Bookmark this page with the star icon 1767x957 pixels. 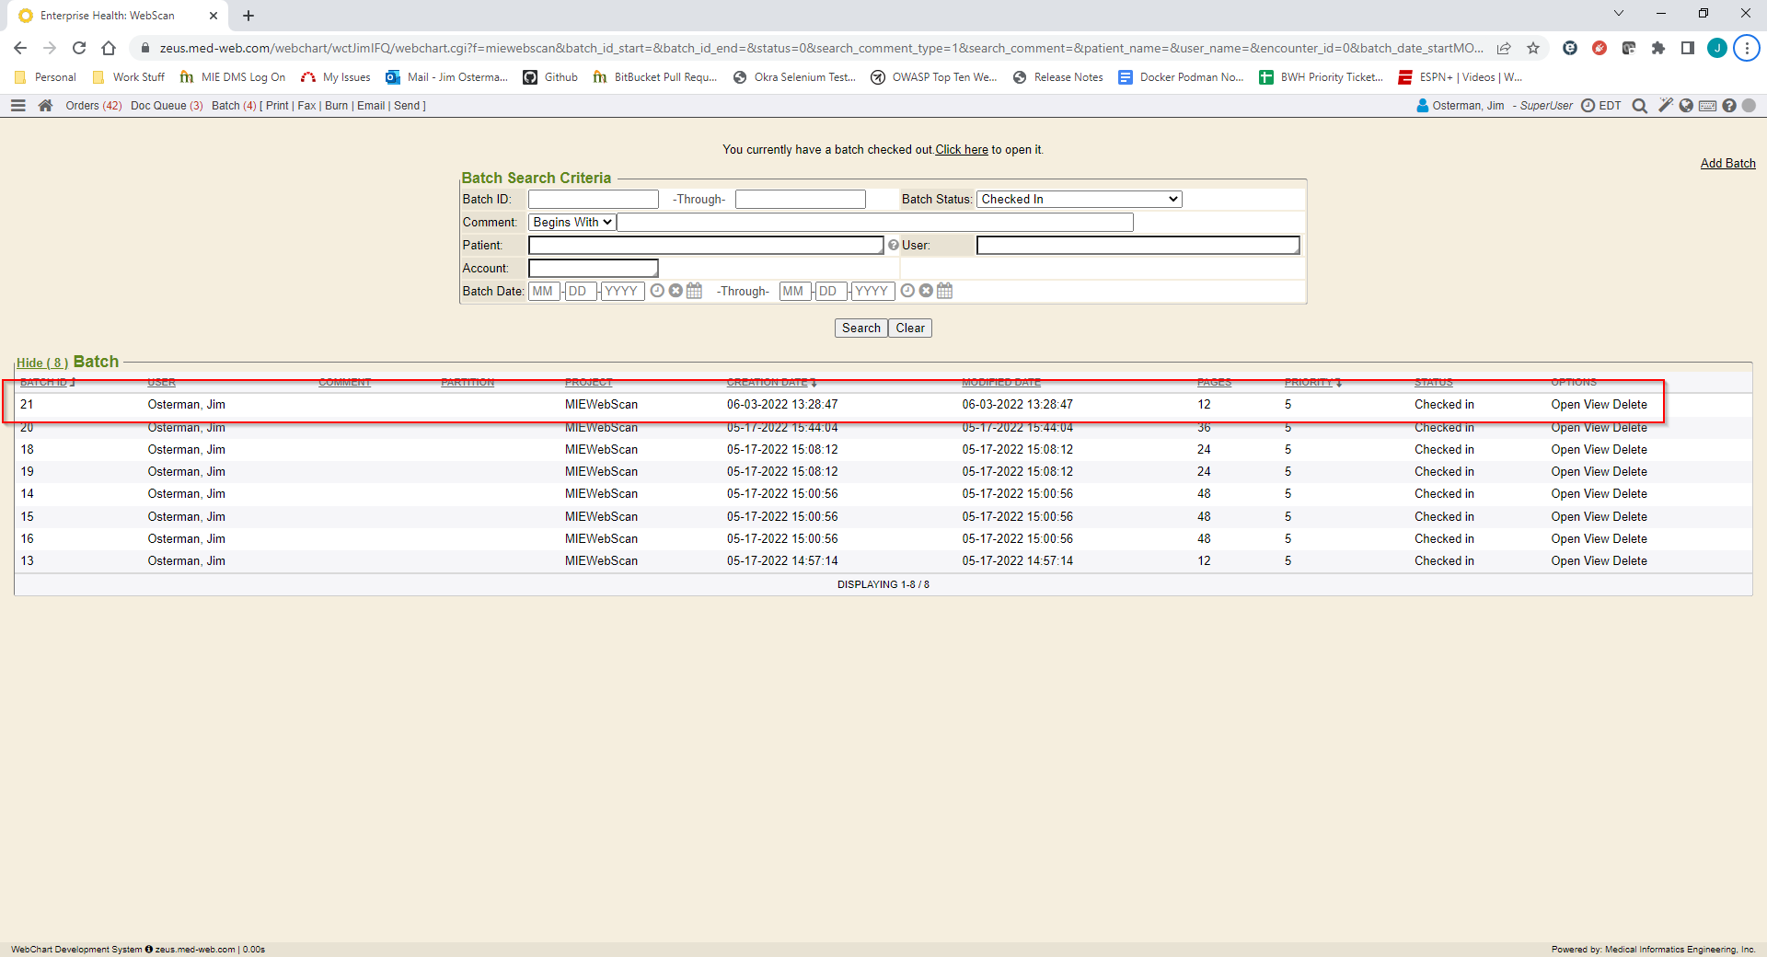pos(1533,48)
